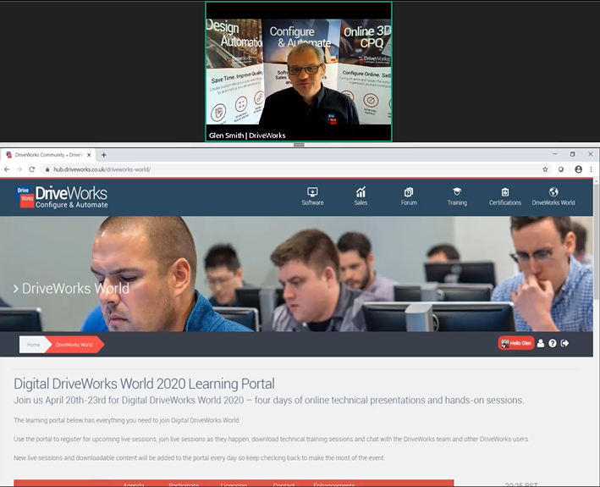600x487 pixels.
Task: Open the Software section
Action: [312, 196]
